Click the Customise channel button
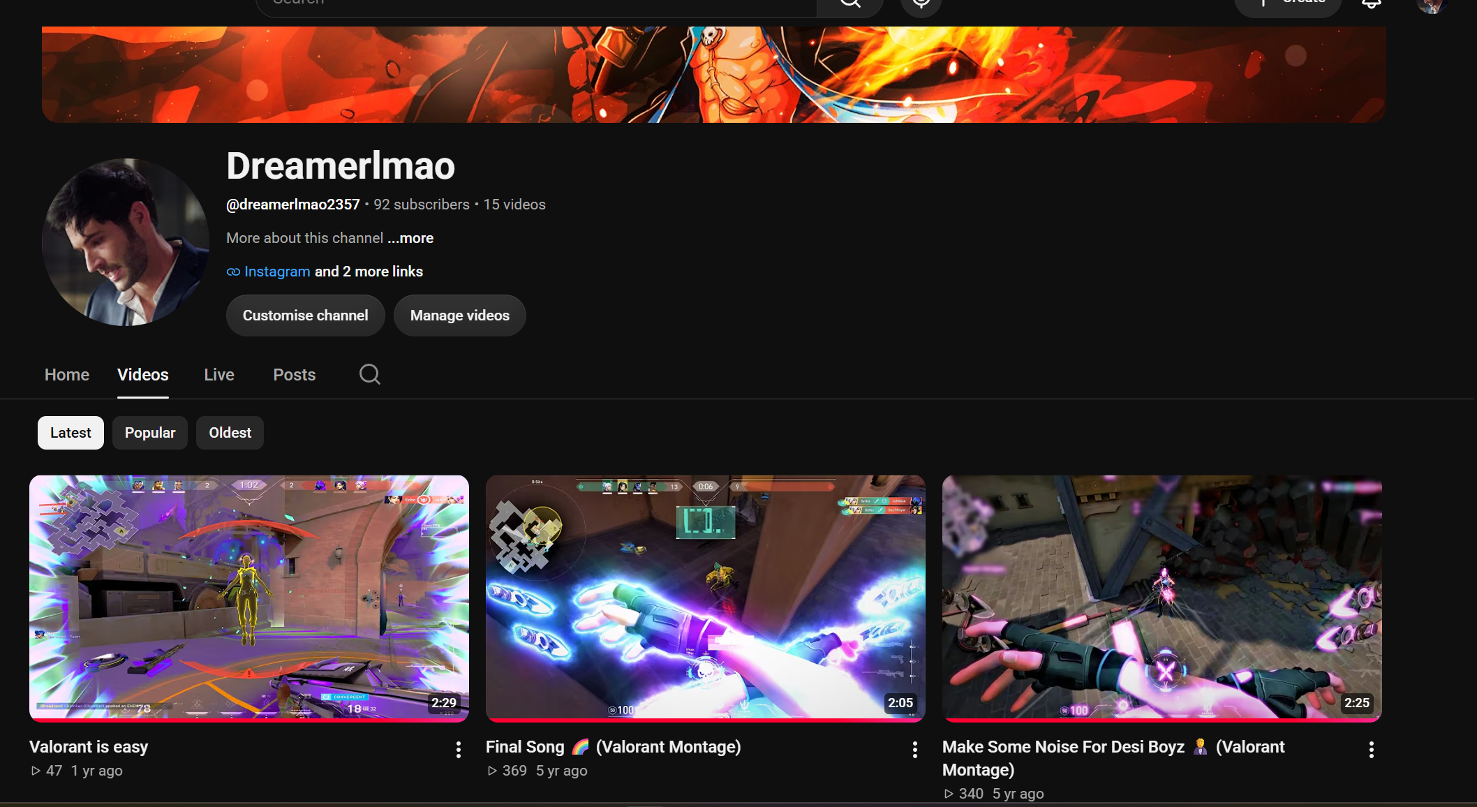This screenshot has width=1477, height=807. click(306, 316)
